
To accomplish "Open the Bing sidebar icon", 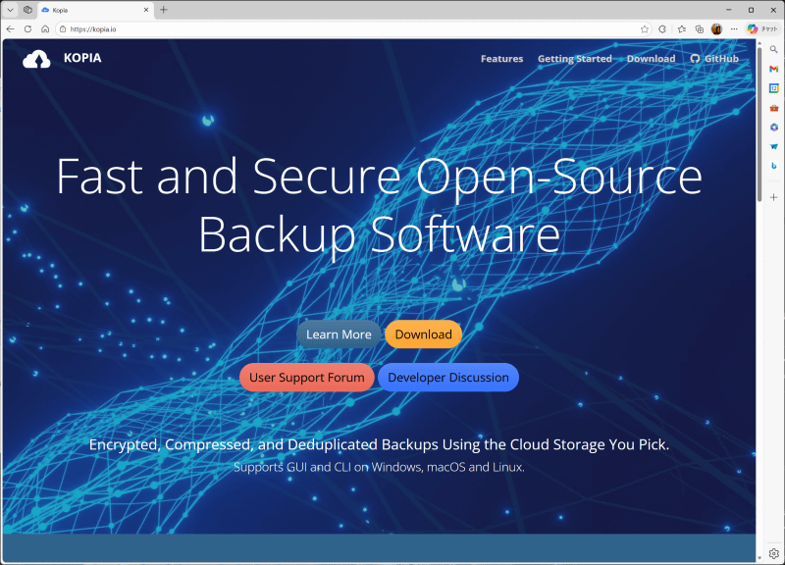I will 774,166.
